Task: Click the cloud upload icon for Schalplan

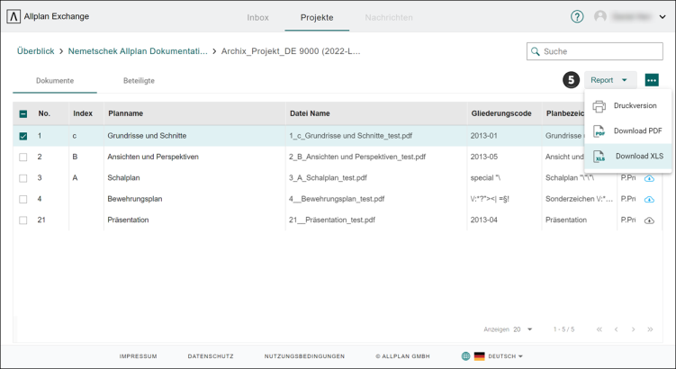Action: pyautogui.click(x=649, y=178)
